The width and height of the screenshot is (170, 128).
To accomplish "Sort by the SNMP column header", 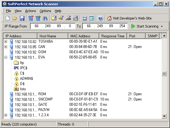I will pyautogui.click(x=152, y=36).
